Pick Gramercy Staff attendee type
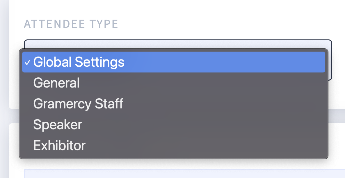Image resolution: width=345 pixels, height=178 pixels. 173,104
